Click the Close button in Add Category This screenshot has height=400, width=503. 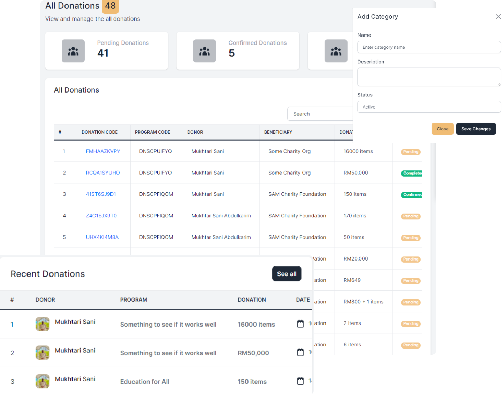click(x=442, y=129)
